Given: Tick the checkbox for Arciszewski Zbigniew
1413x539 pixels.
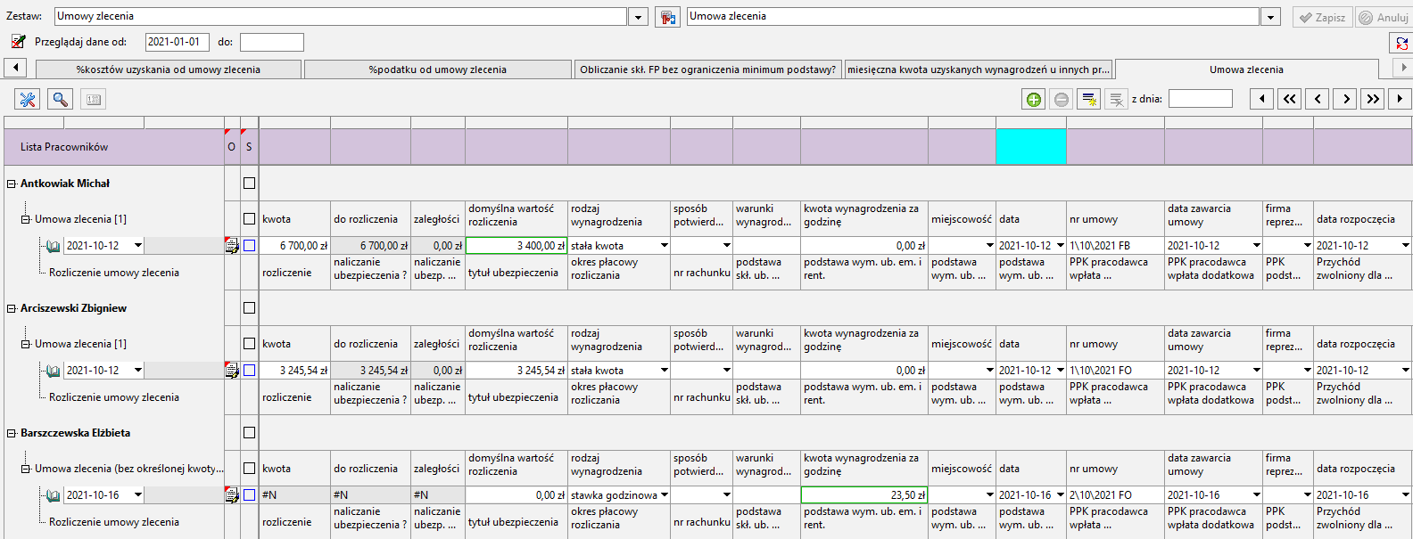Looking at the screenshot, I should (250, 308).
